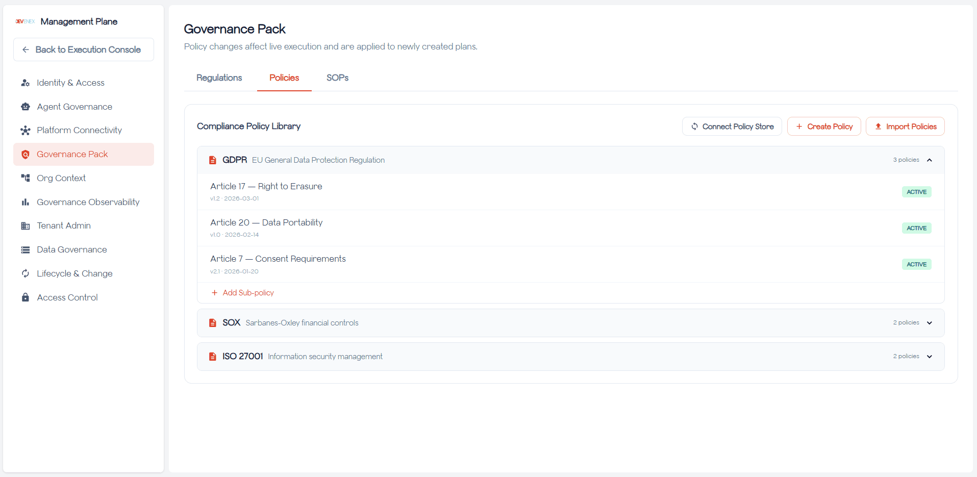
Task: Expand the ISO 27001 policy group
Action: coord(929,357)
